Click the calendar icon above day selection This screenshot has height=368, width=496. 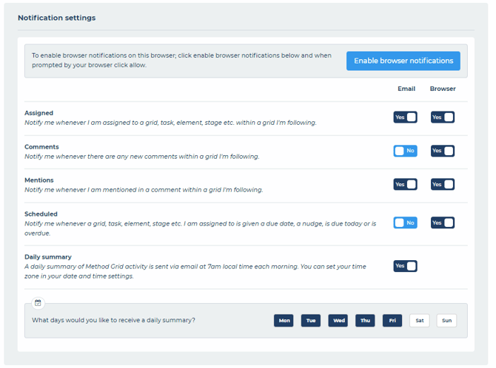[38, 303]
